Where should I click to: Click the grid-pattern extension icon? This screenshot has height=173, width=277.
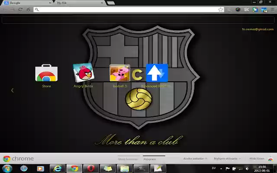tap(246, 10)
